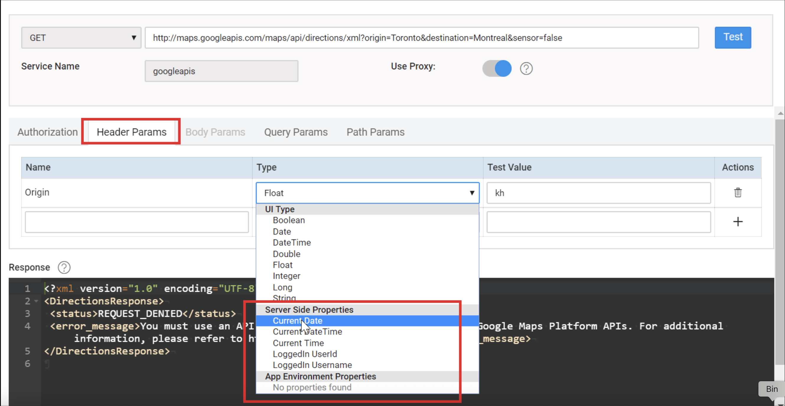Collapse the DirectionsResponse fold arrow
785x406 pixels.
[36, 301]
